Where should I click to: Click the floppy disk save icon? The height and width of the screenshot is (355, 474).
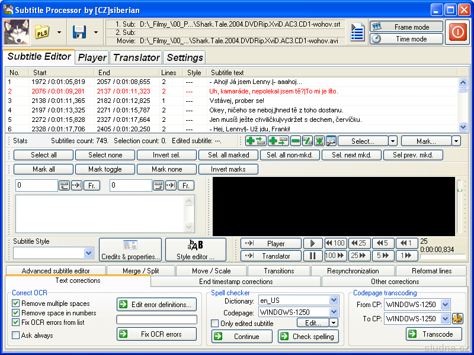pyautogui.click(x=79, y=32)
